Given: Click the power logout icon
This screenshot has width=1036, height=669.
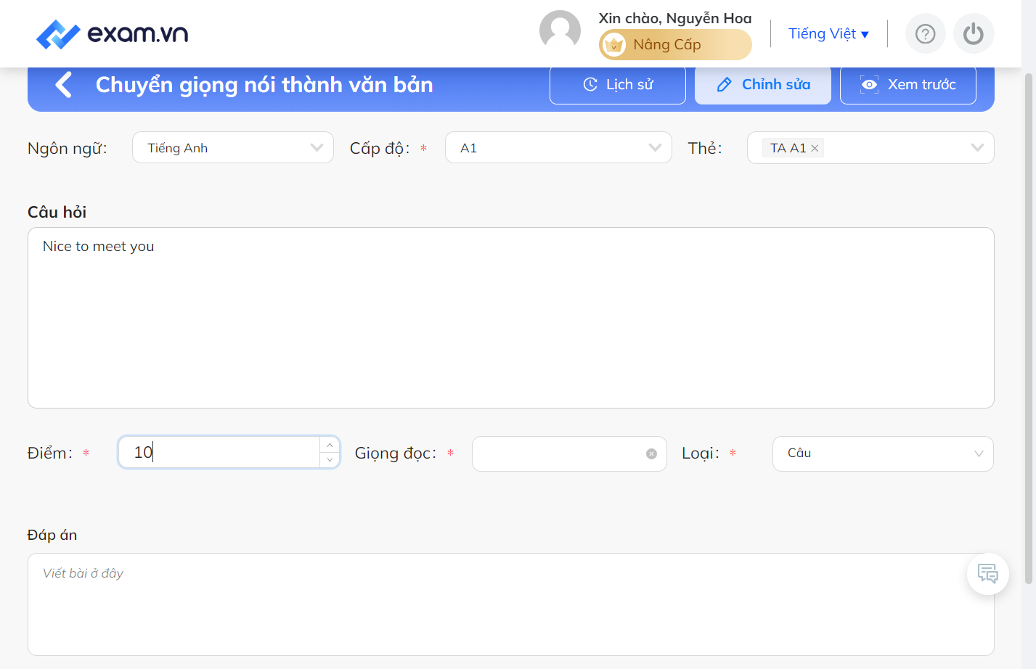Looking at the screenshot, I should (973, 34).
